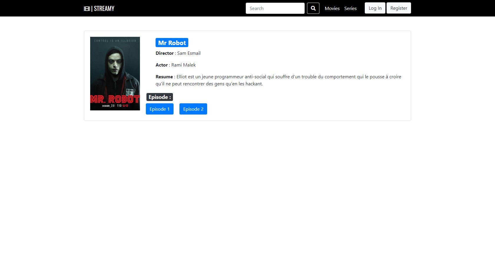Click the Streamy film strip logo icon
This screenshot has height=262, width=495.
[x=87, y=9]
